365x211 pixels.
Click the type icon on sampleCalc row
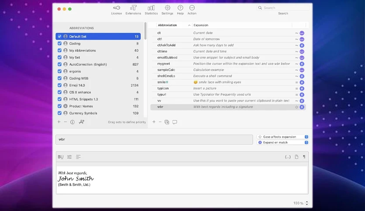(x=302, y=70)
